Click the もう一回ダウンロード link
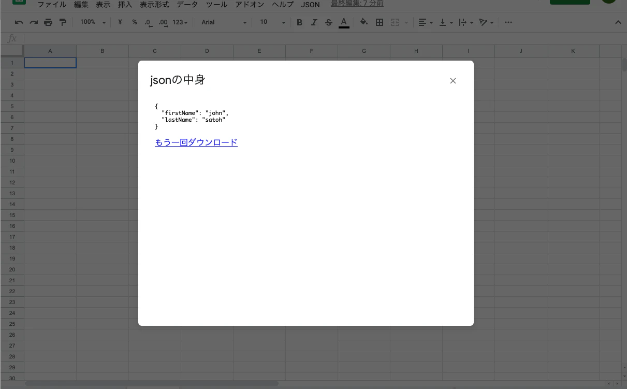627x389 pixels. [196, 142]
